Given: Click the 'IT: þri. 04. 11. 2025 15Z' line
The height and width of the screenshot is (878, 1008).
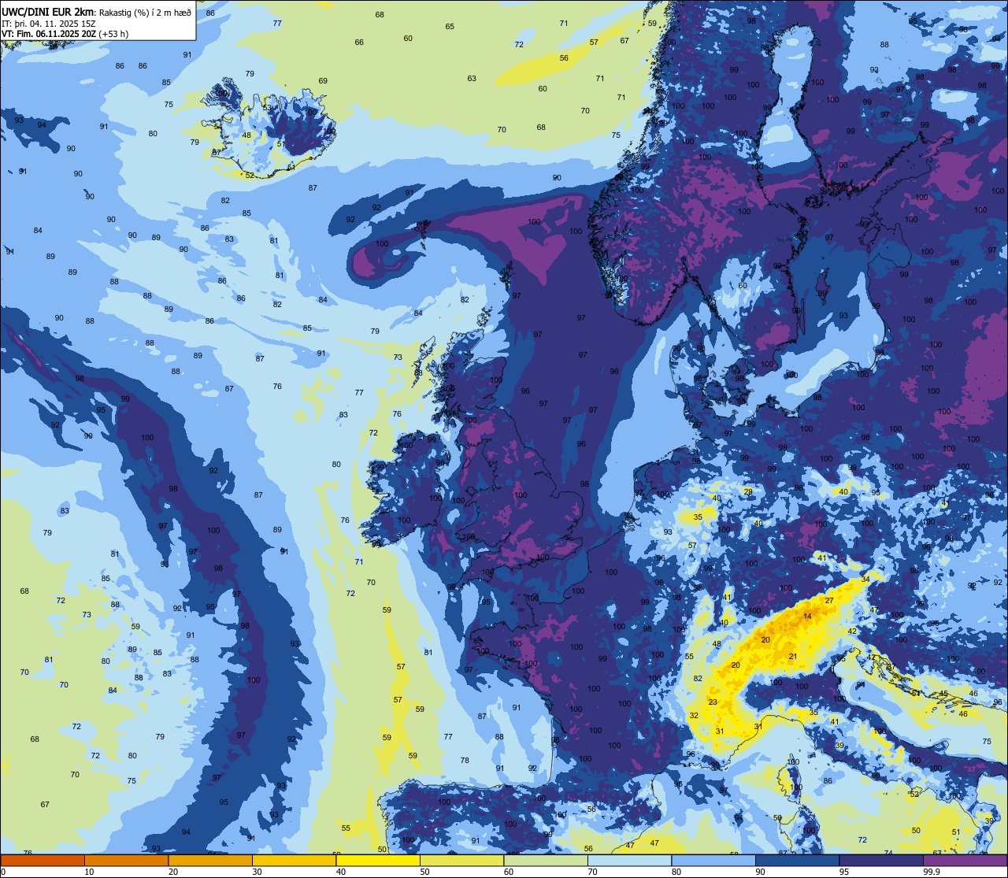Looking at the screenshot, I should point(49,23).
